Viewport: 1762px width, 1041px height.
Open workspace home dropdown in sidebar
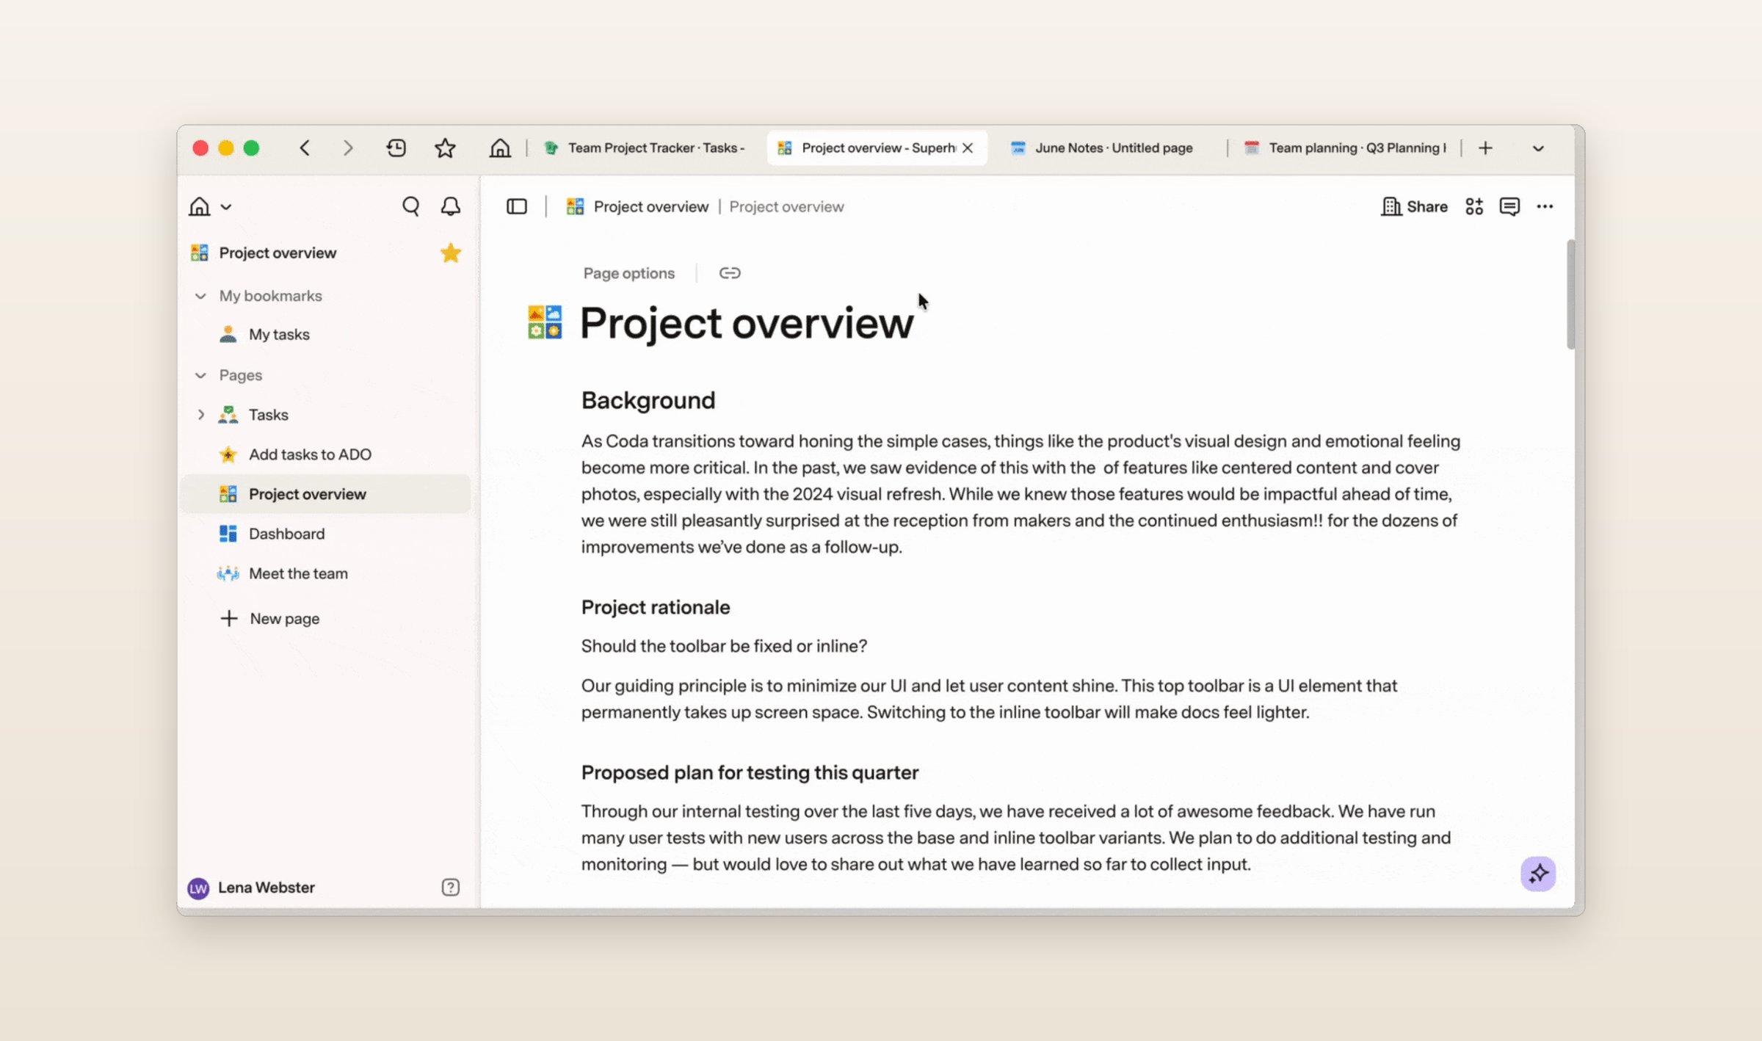pyautogui.click(x=210, y=207)
